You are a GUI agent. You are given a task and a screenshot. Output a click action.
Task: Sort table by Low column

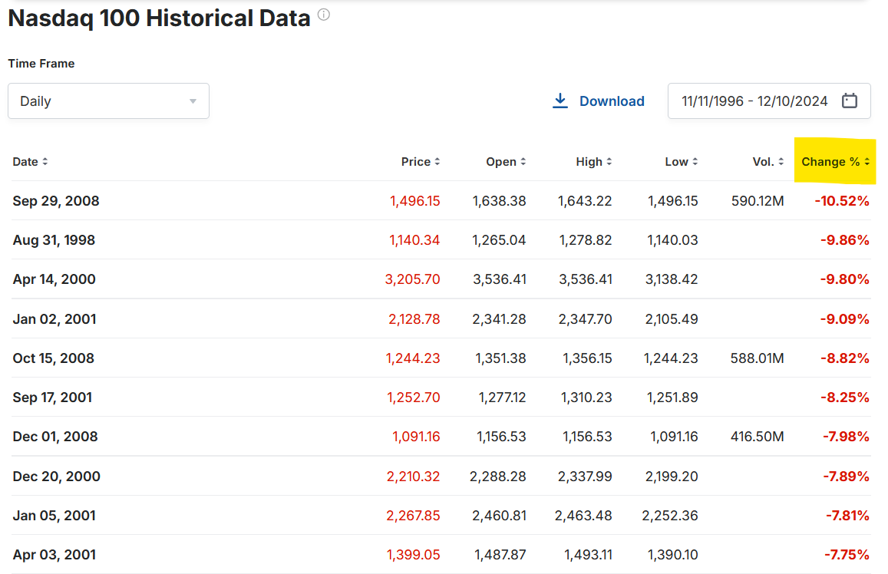point(682,162)
